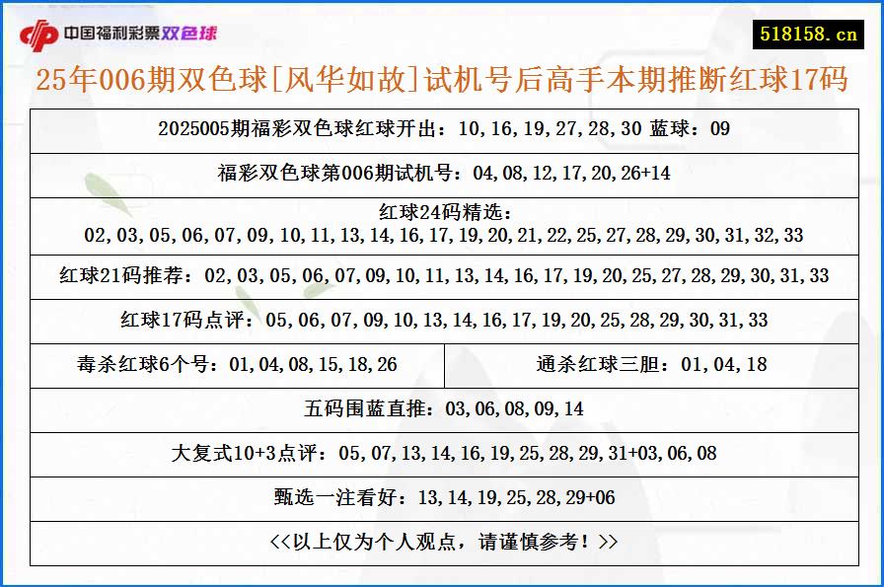Open the 红球17码点评 details row
884x587 pixels.
442,320
